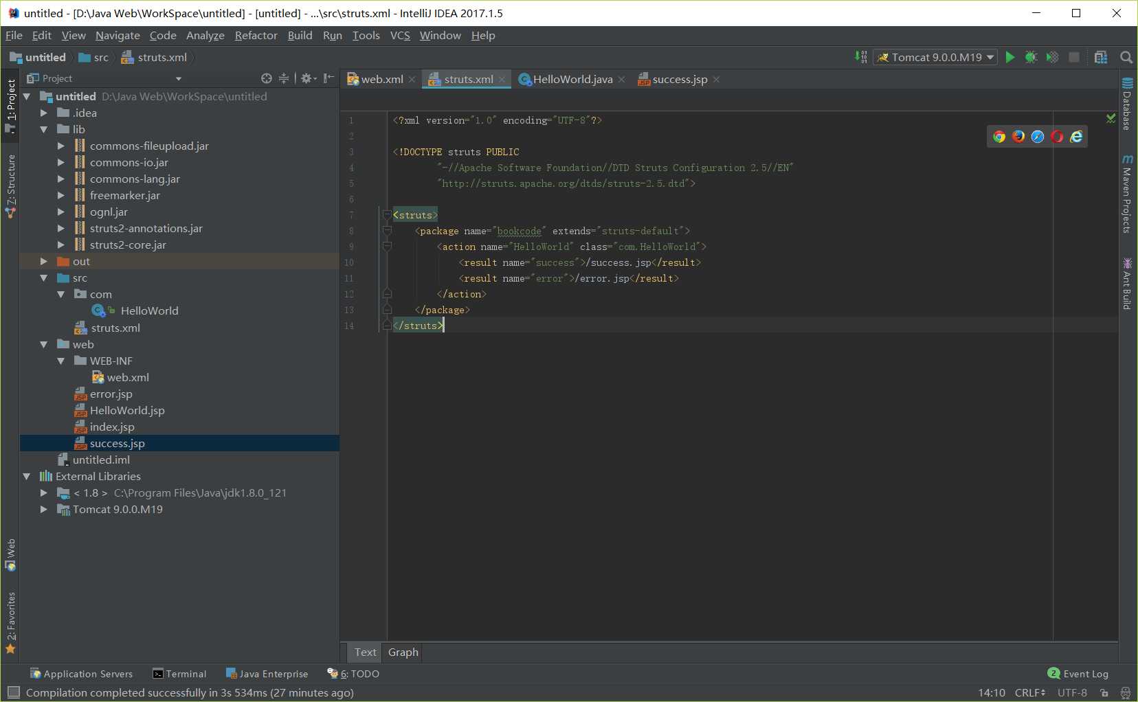Collapse External Libraries node
Image resolution: width=1138 pixels, height=702 pixels.
point(27,477)
